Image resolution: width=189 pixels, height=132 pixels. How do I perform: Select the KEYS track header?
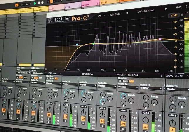click(x=73, y=6)
